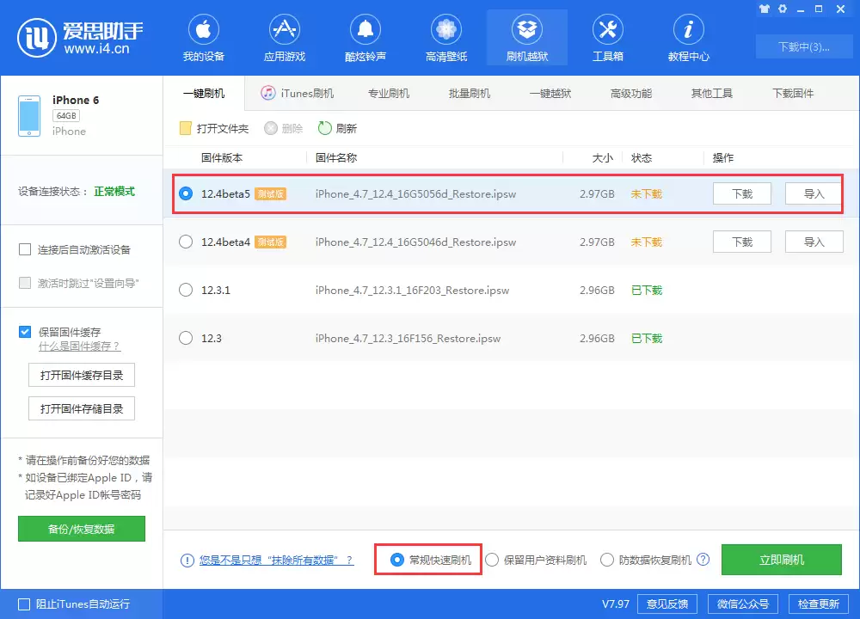860x619 pixels.
Task: Open 工具箱 toolbox section
Action: click(x=608, y=38)
